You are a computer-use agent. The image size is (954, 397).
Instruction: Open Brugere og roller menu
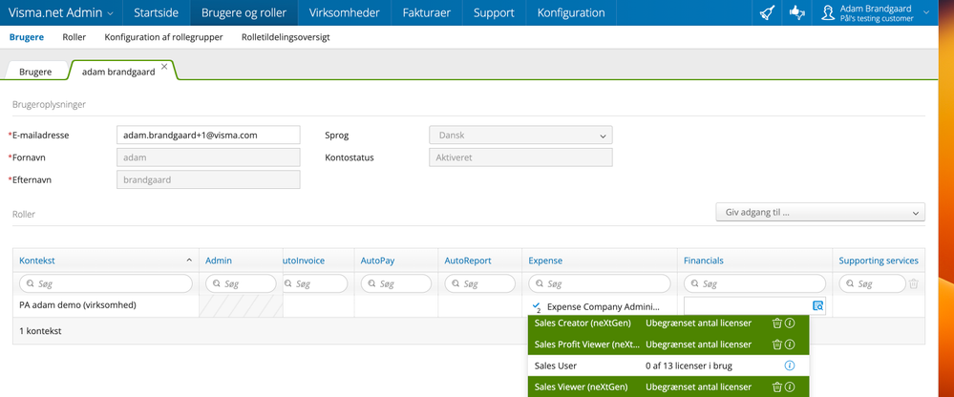pos(244,12)
